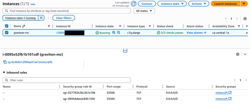The width and height of the screenshot is (250, 104).
Task: Click the Status check column header
Action: (x=165, y=26)
